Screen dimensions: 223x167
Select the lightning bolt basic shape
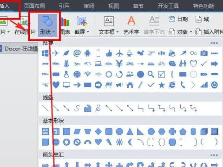(109, 142)
